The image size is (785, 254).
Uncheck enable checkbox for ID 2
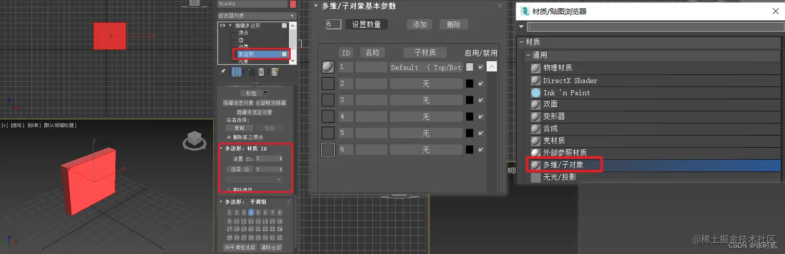coord(481,83)
